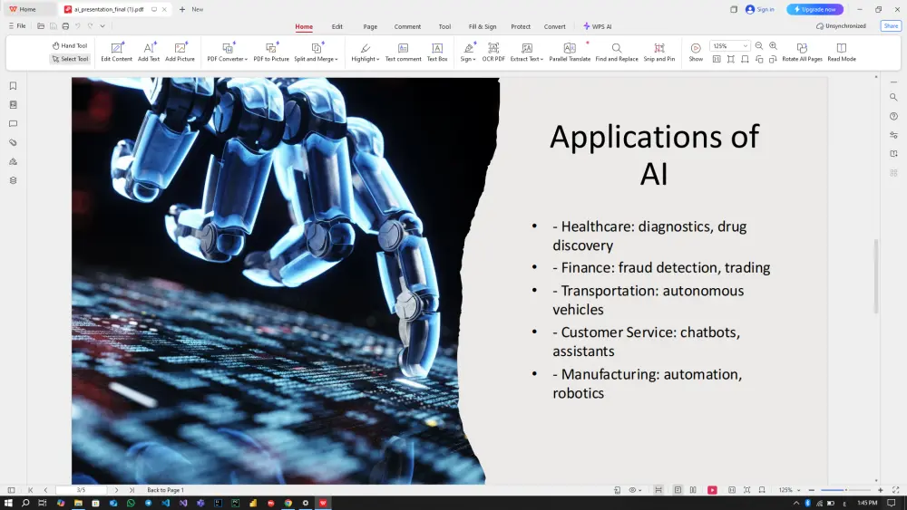
Task: Click Rotate All Pages
Action: click(x=802, y=52)
